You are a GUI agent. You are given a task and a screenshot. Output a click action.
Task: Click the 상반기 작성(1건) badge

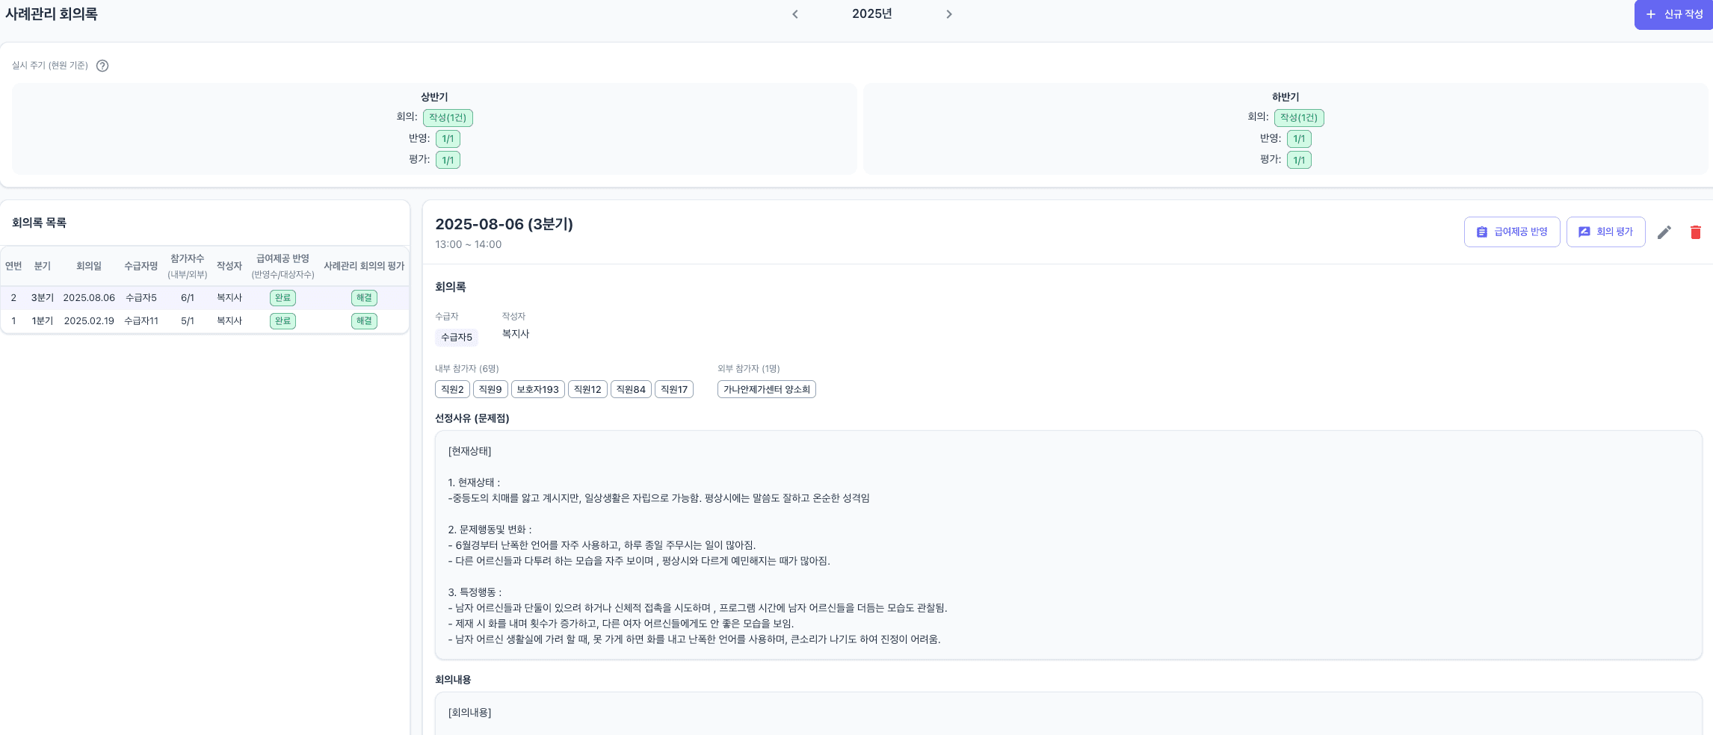coord(448,117)
